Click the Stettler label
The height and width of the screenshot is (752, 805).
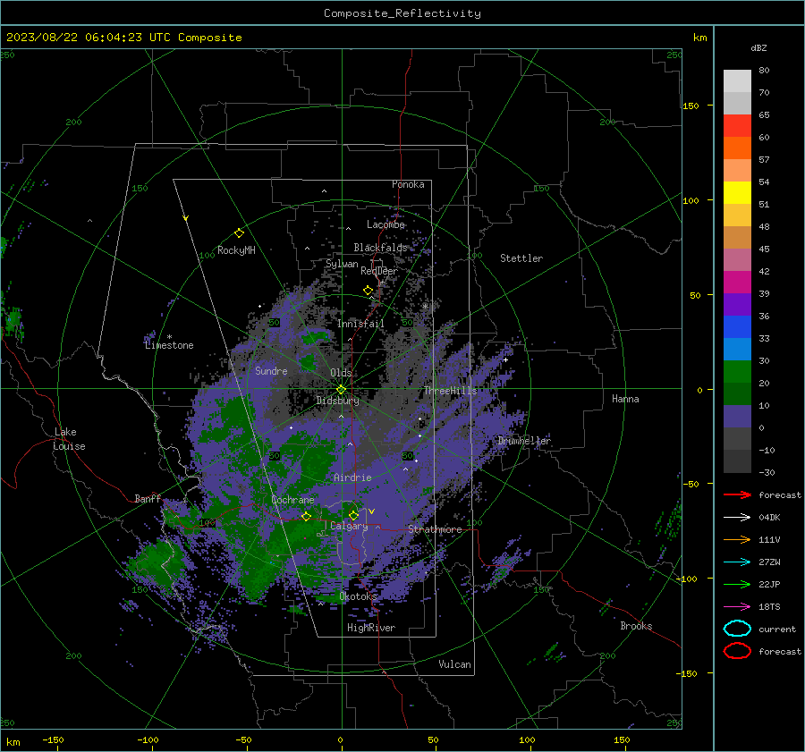pyautogui.click(x=521, y=258)
